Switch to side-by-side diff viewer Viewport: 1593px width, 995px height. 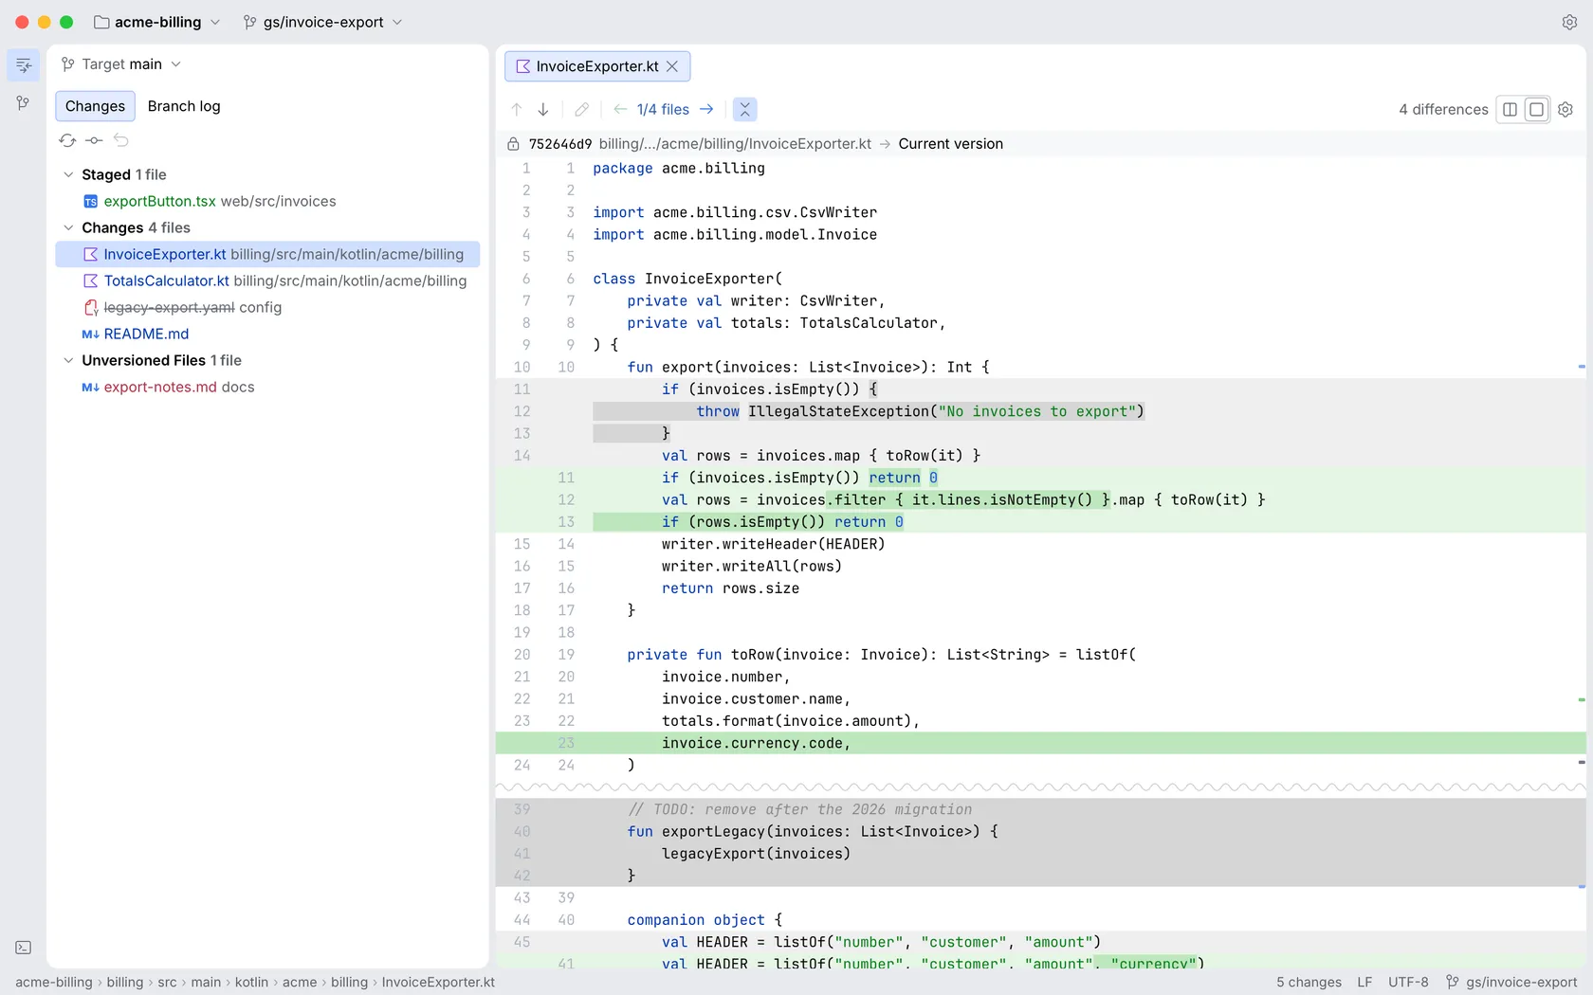pos(1511,110)
